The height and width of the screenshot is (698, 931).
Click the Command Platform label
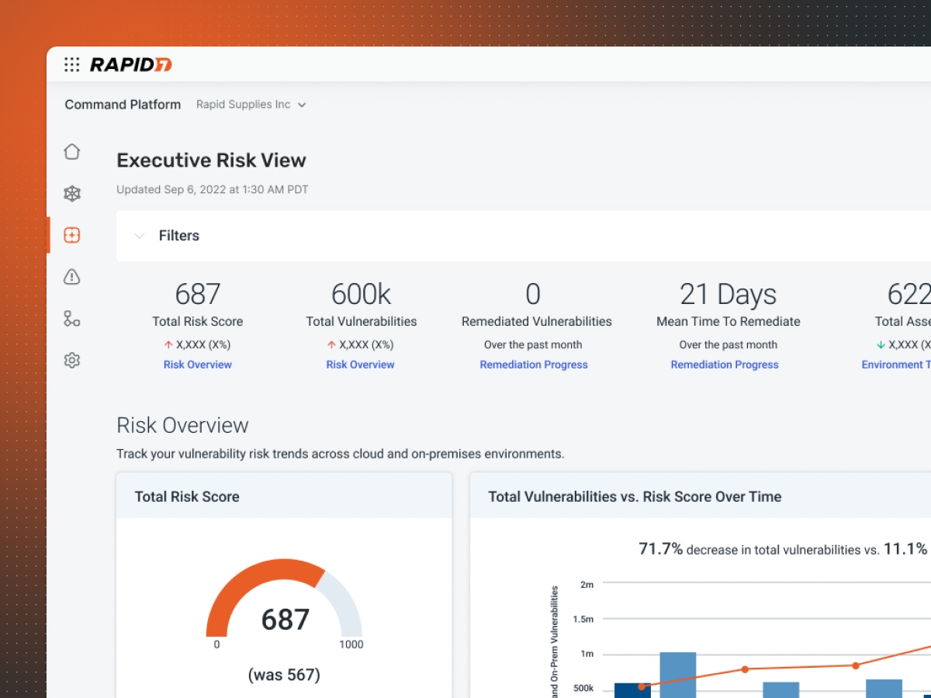123,105
